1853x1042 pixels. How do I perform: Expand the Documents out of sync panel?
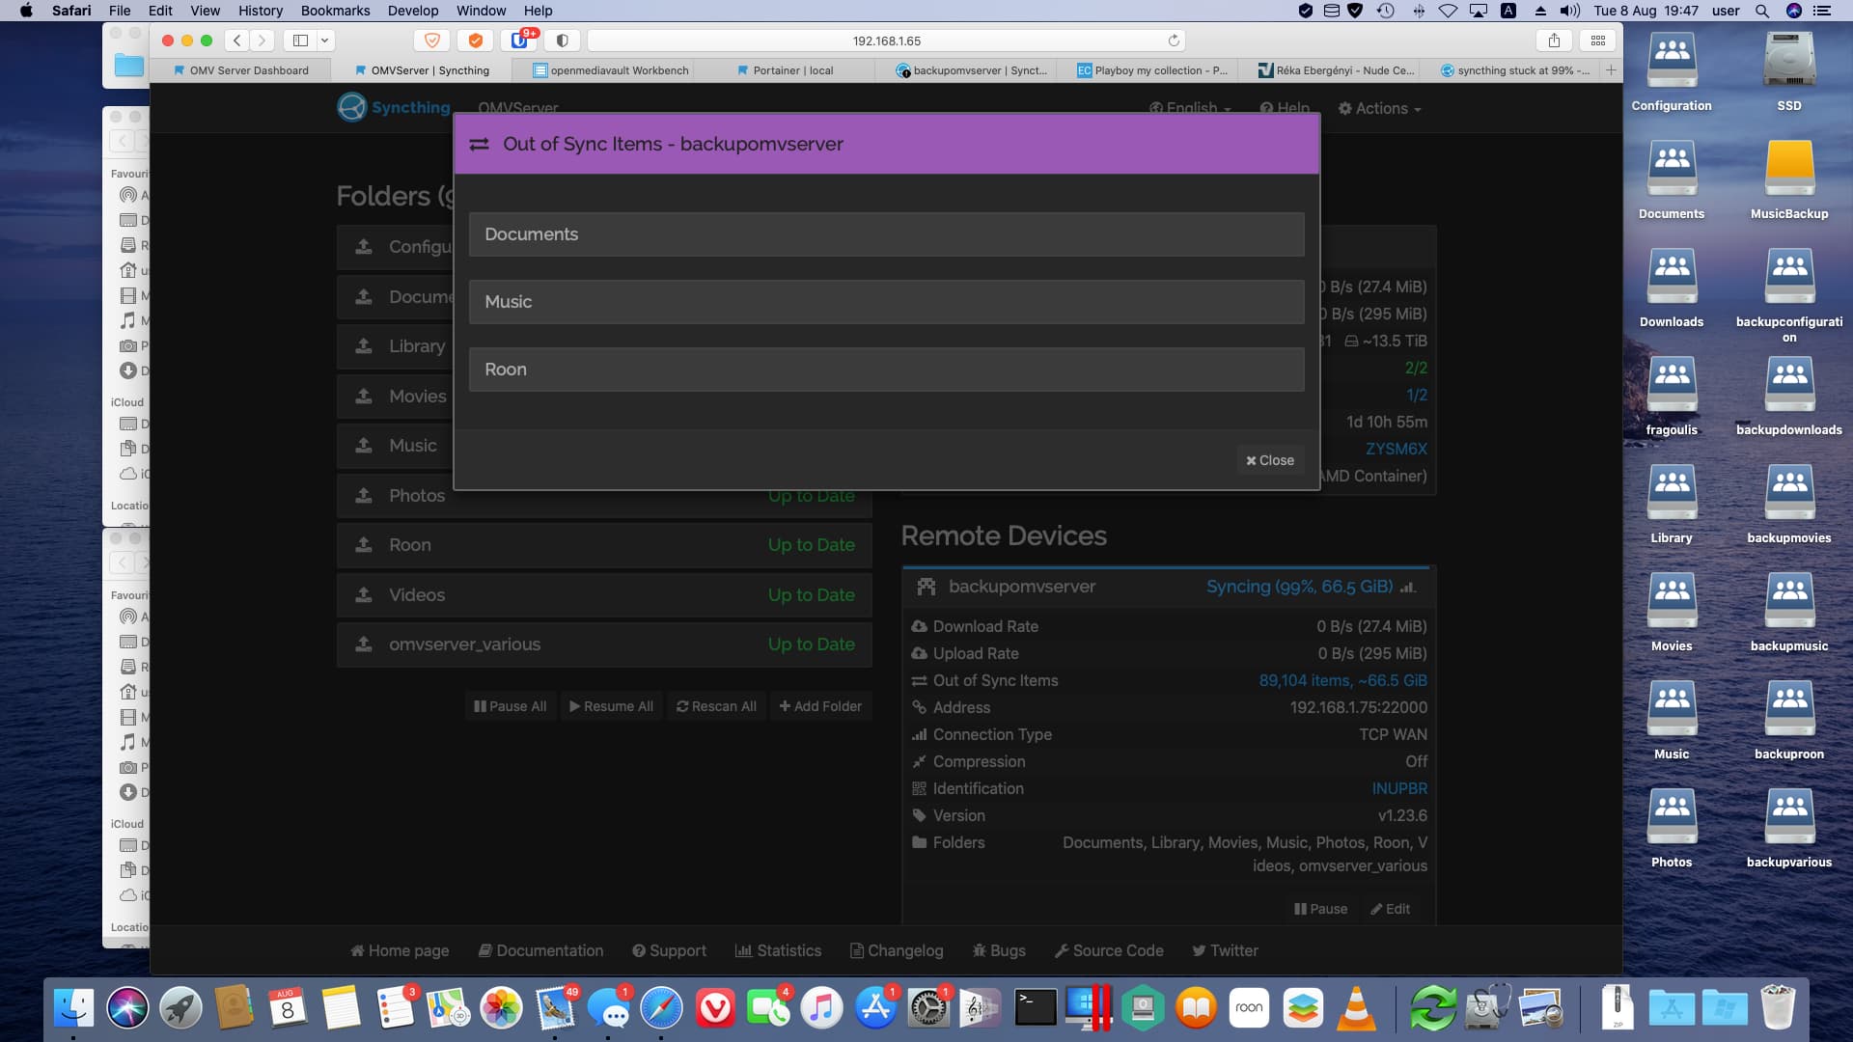coord(886,234)
